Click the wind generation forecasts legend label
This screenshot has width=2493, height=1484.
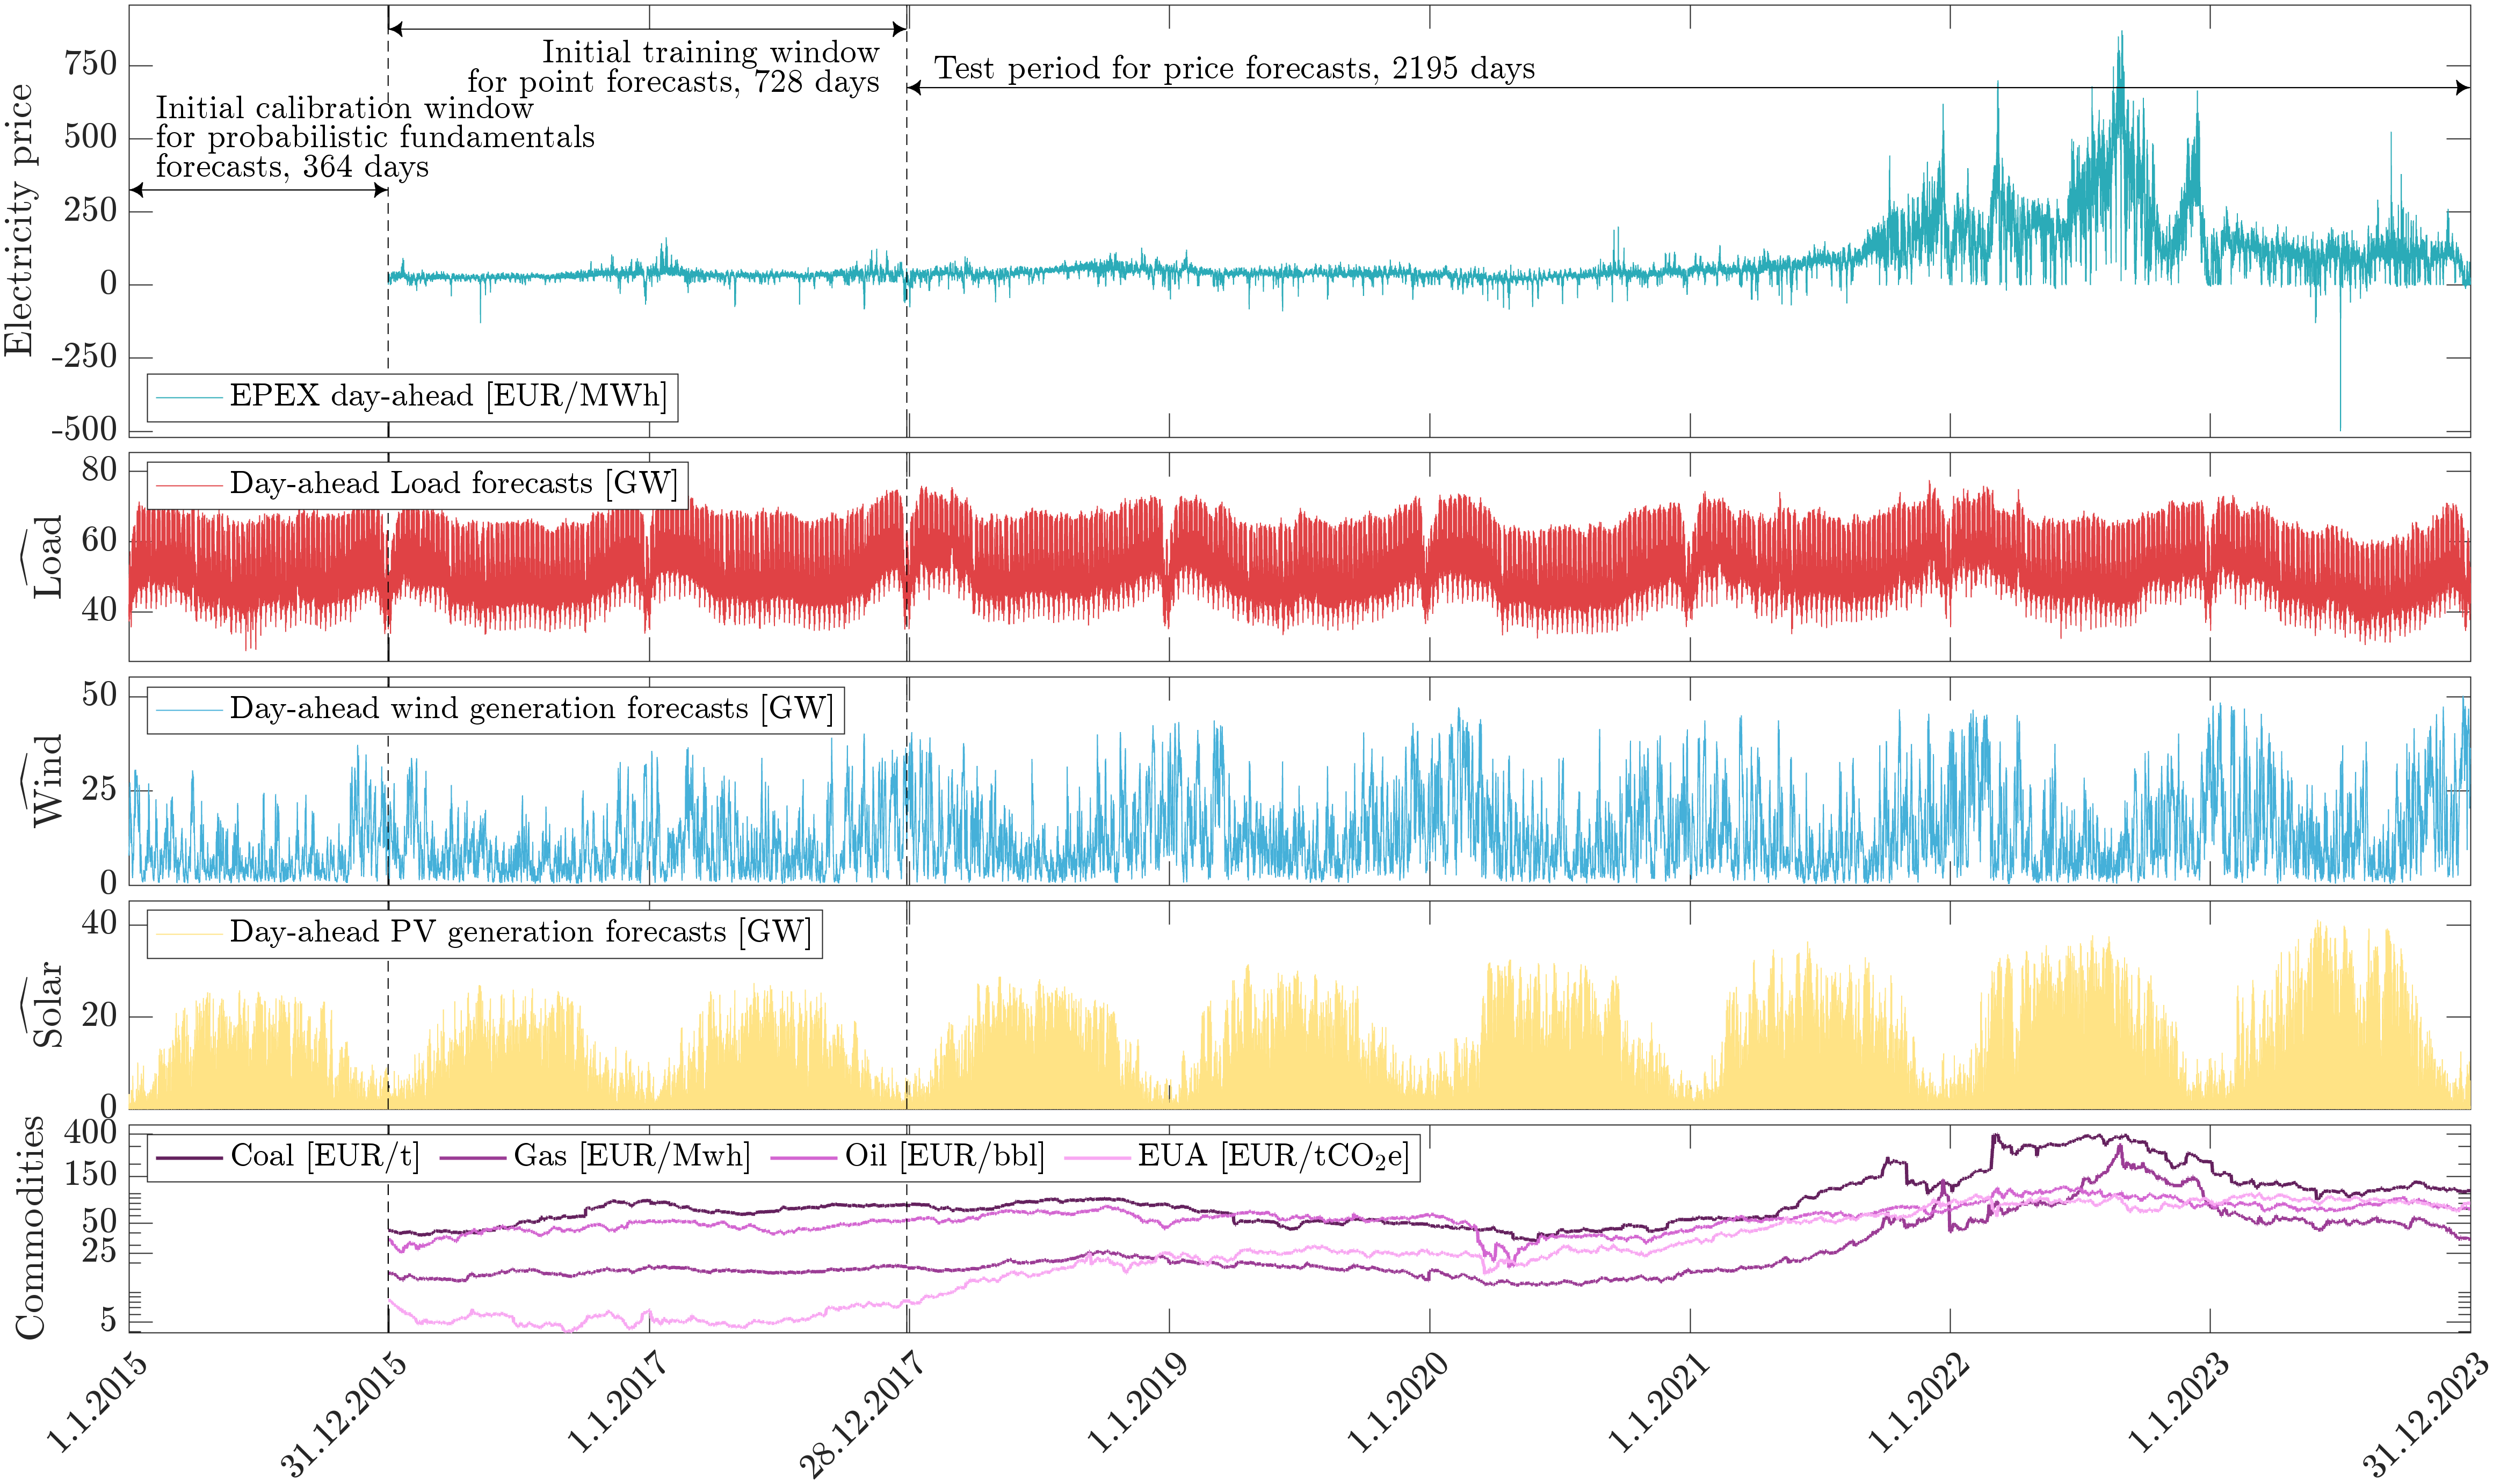coord(531,709)
